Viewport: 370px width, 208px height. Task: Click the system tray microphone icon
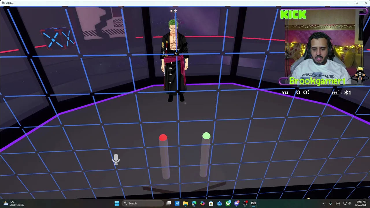click(330, 203)
